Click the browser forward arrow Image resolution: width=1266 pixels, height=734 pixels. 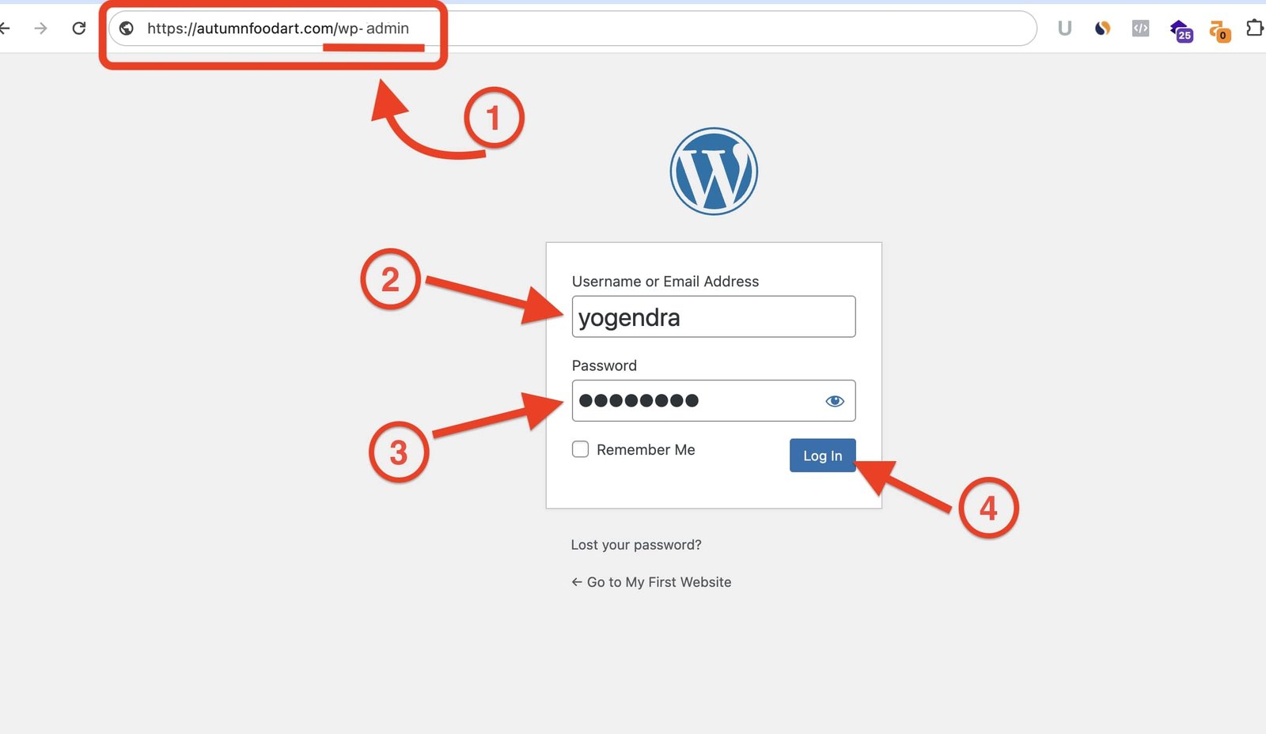tap(40, 28)
